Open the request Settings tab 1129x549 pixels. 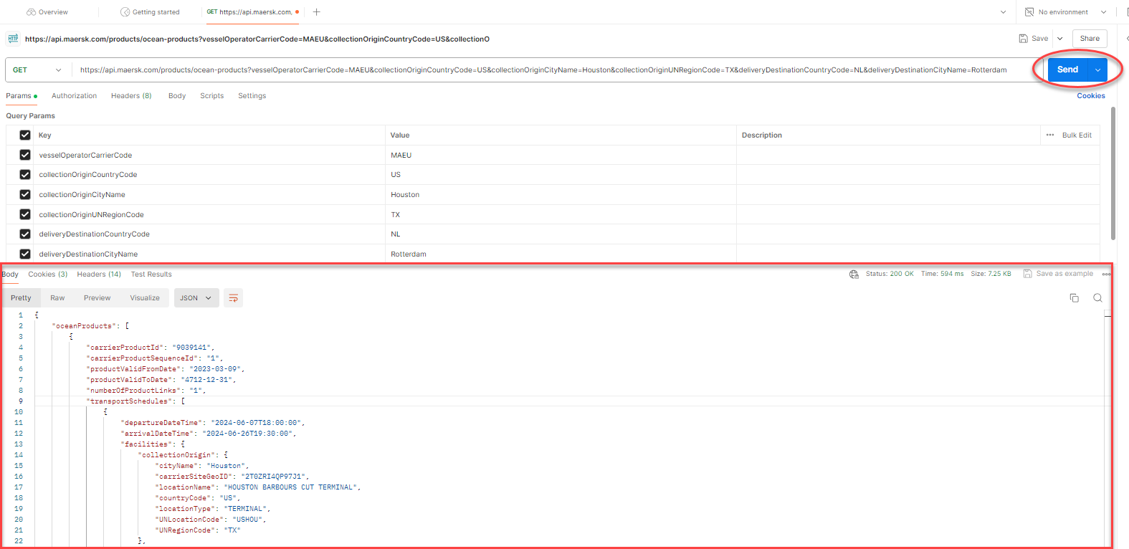tap(252, 96)
